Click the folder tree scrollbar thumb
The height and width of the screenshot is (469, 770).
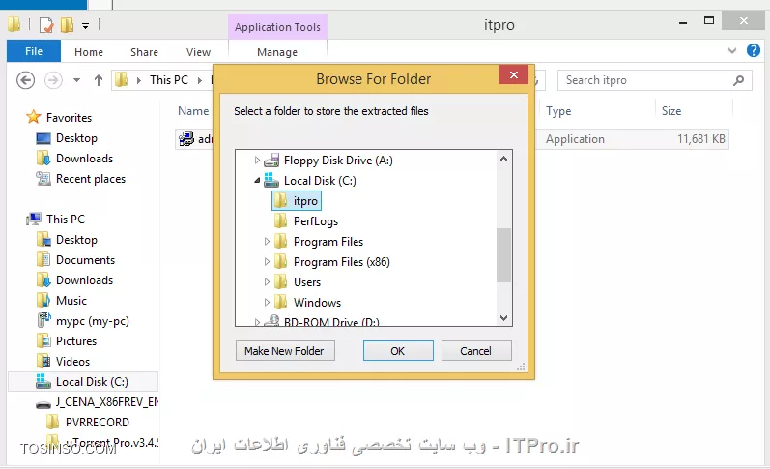[x=503, y=255]
